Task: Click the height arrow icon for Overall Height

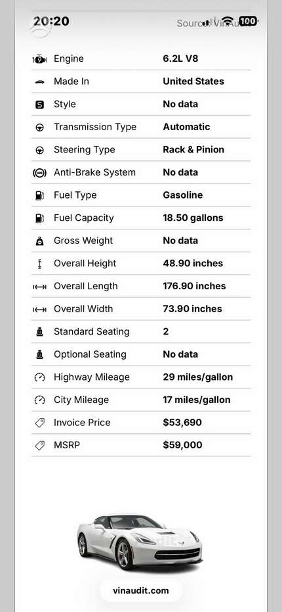Action: 40,264
